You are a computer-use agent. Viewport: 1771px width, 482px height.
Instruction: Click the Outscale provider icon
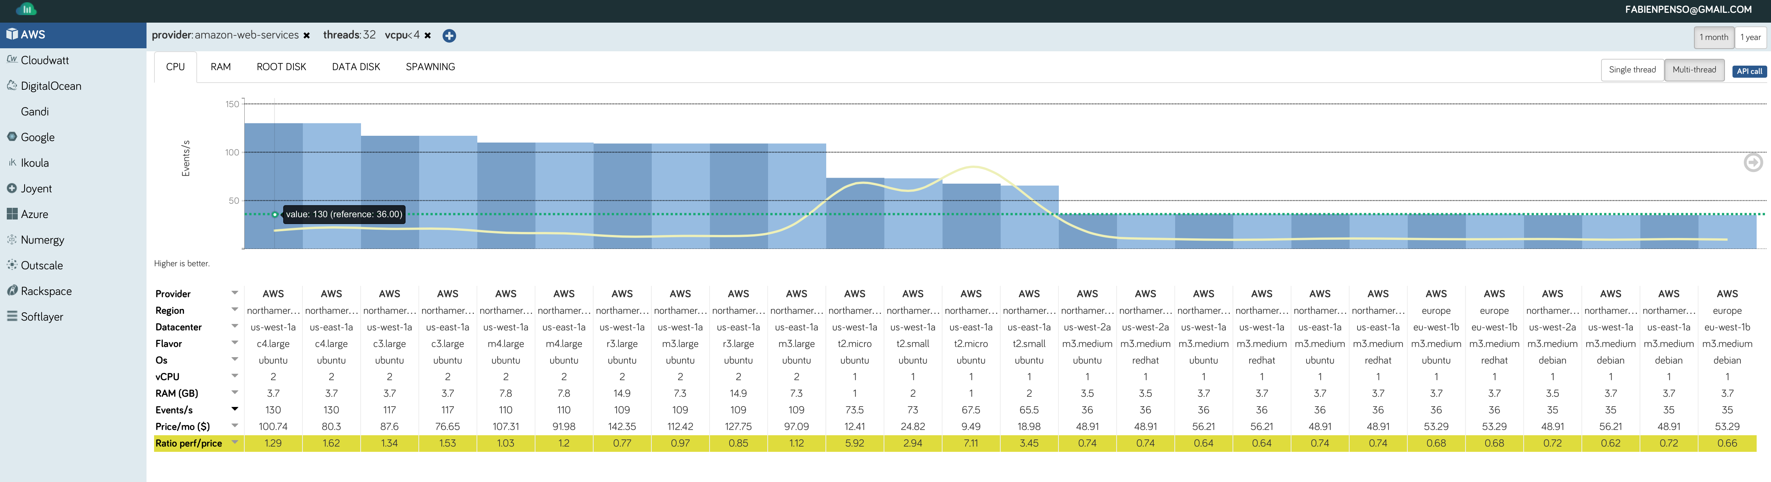[12, 264]
